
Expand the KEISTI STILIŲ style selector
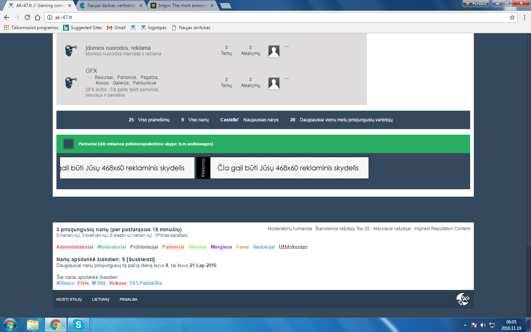[69, 300]
